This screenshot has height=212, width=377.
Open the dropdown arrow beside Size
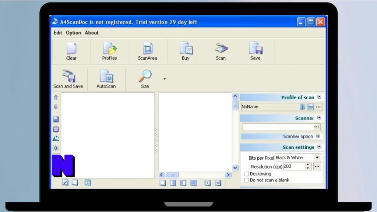click(x=165, y=79)
